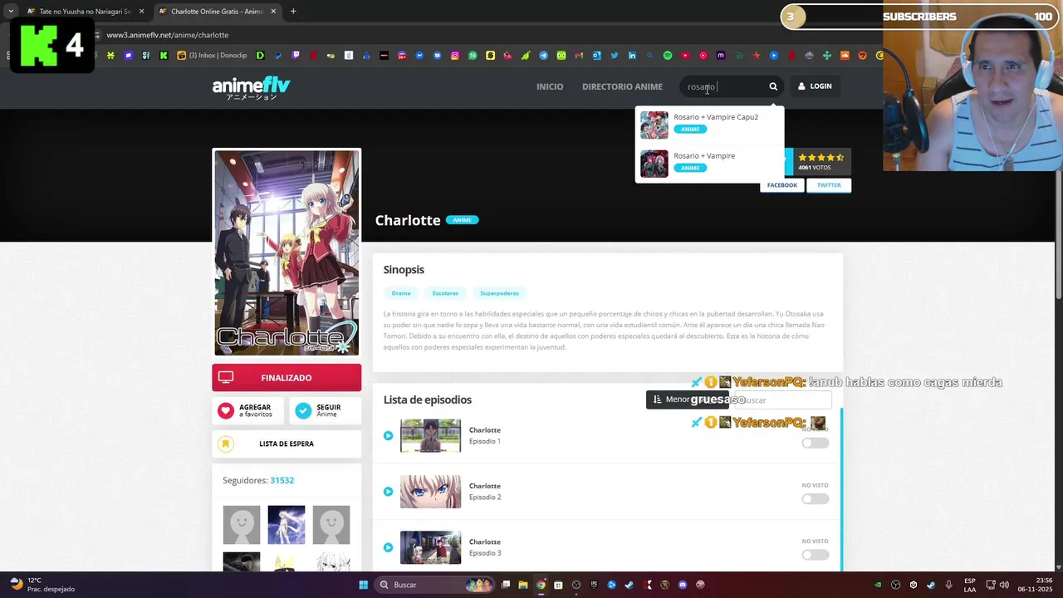
Task: Open the Messenger bookmark icon
Action: [419, 56]
